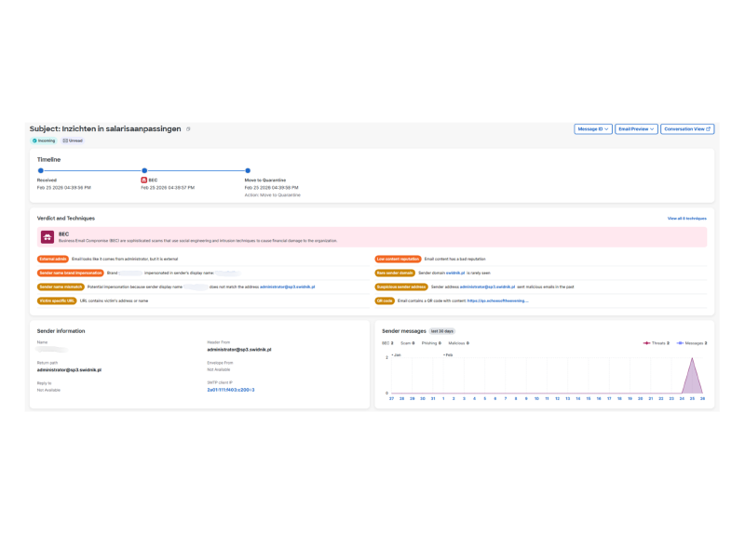Click View all 8 techniques link

686,219
